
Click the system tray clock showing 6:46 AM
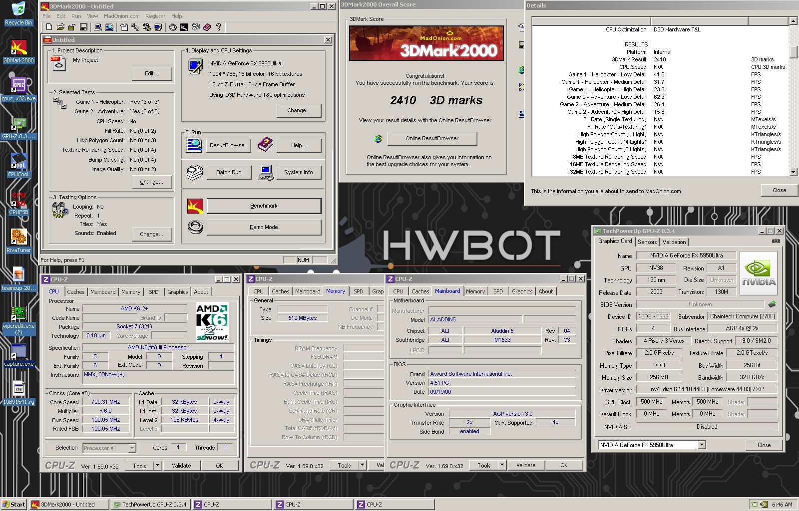pyautogui.click(x=782, y=505)
